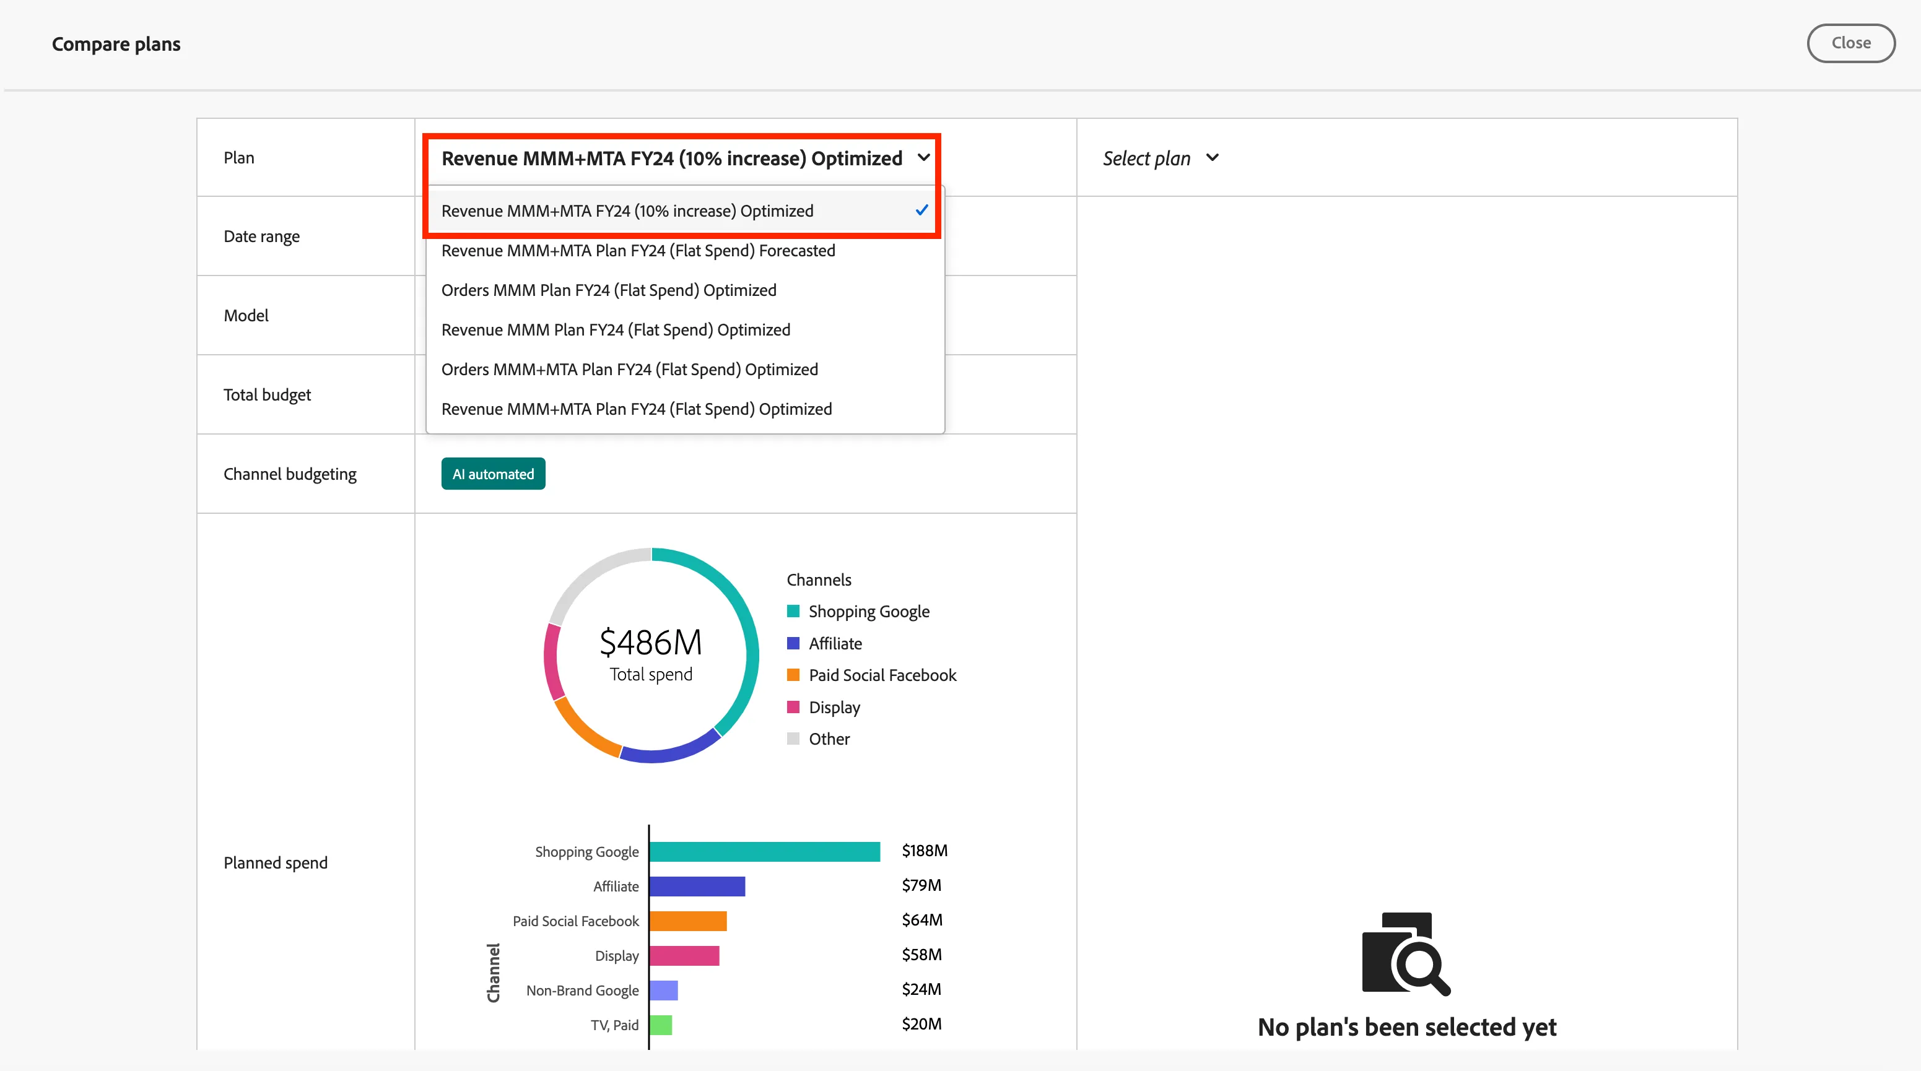Choose Orders MMM Plan FY24 (Flat Spend) Optimized

pos(684,290)
